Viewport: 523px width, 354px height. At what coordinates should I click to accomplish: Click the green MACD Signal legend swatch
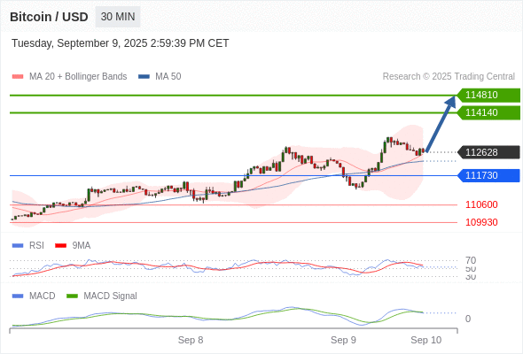click(72, 296)
